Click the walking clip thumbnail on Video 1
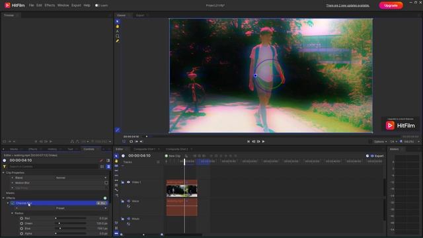 (182, 191)
